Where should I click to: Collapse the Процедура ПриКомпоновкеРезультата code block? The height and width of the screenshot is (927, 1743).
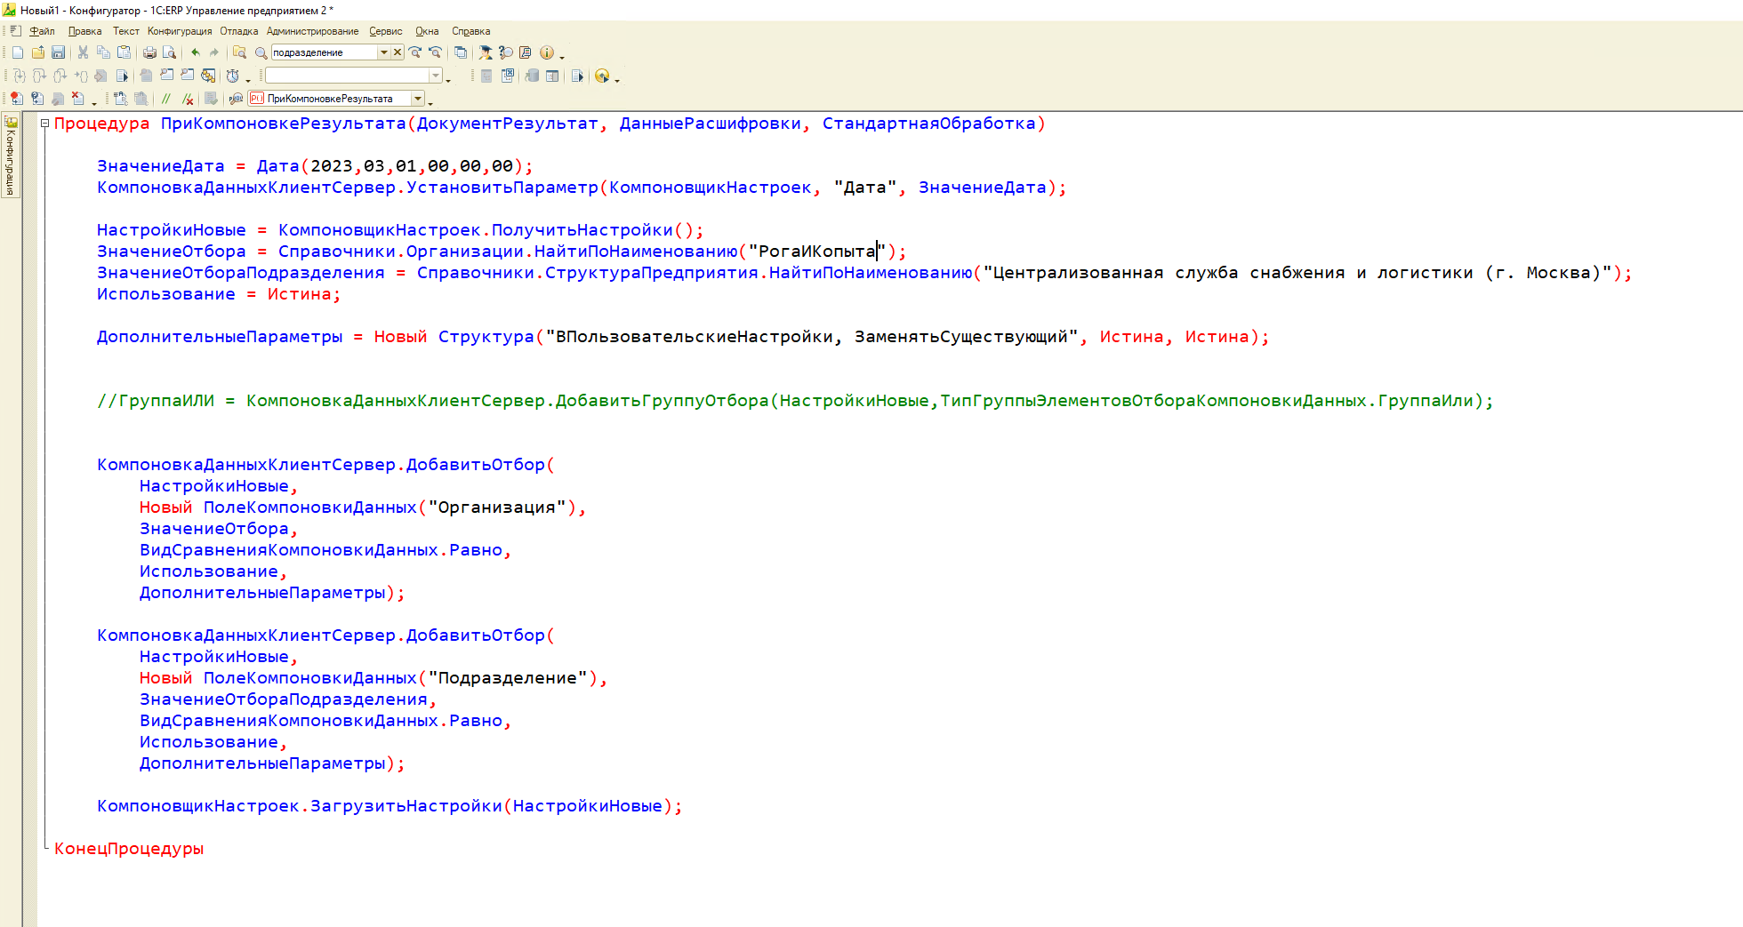44,124
